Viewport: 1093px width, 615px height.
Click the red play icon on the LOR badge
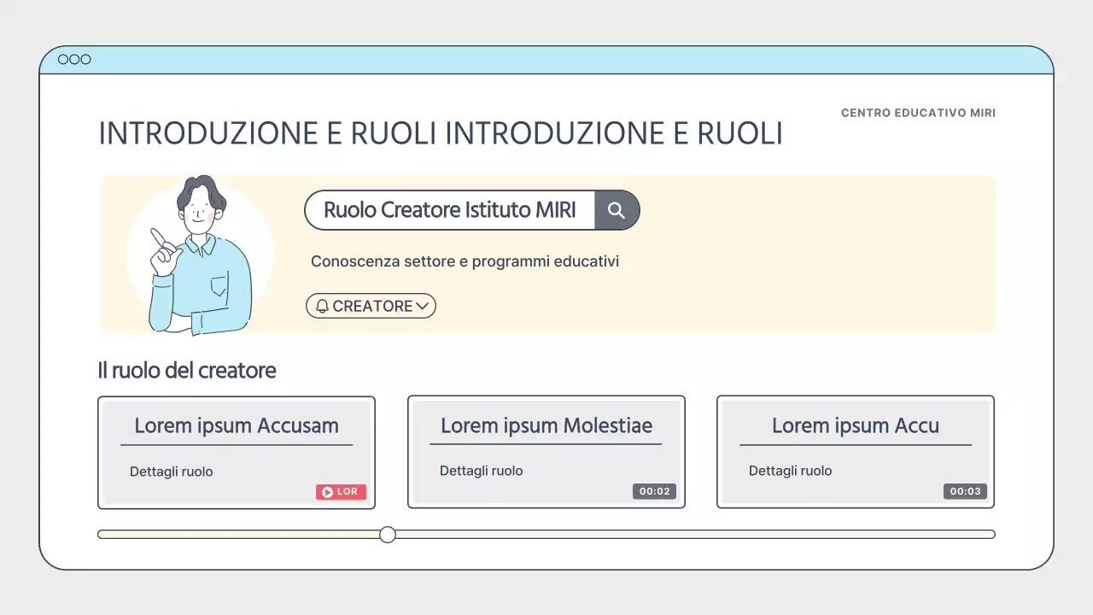coord(328,491)
